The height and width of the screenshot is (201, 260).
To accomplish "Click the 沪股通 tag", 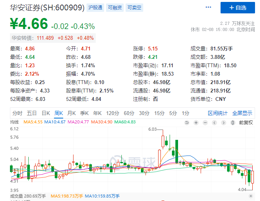I will point(95,8).
